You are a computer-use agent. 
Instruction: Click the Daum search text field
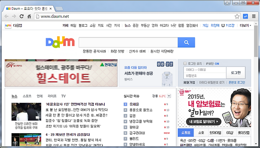click(128, 43)
